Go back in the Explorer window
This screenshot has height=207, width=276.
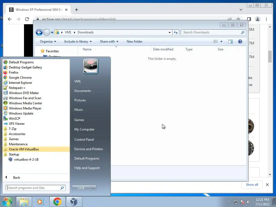tap(39, 32)
